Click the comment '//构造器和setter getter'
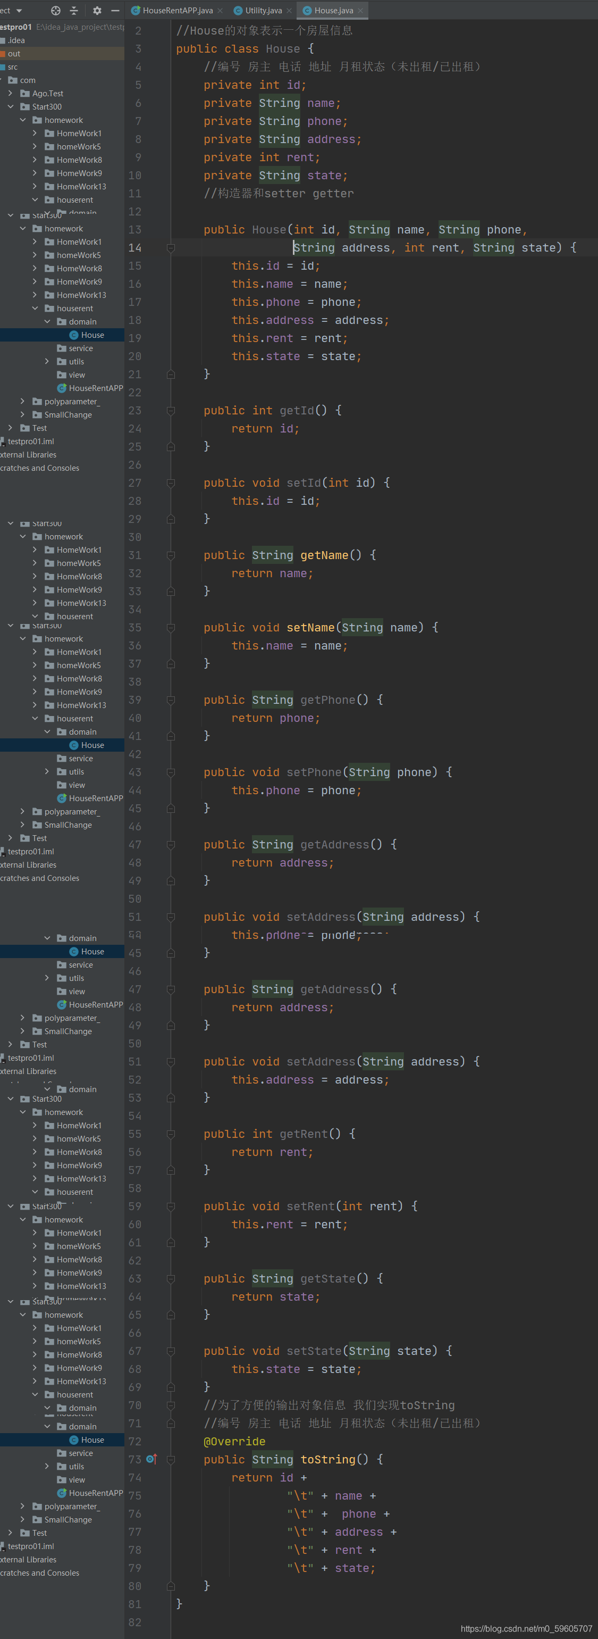The height and width of the screenshot is (1639, 598). coord(279,194)
